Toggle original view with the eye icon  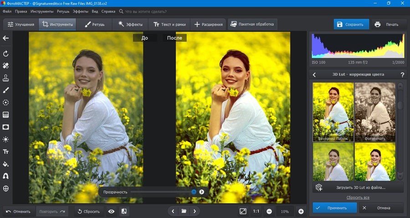tap(112, 211)
